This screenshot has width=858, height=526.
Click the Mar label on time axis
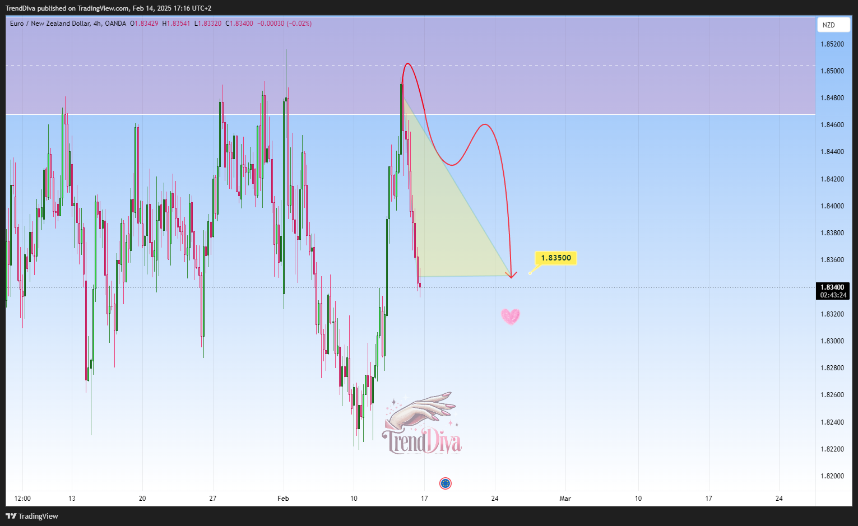click(x=565, y=499)
